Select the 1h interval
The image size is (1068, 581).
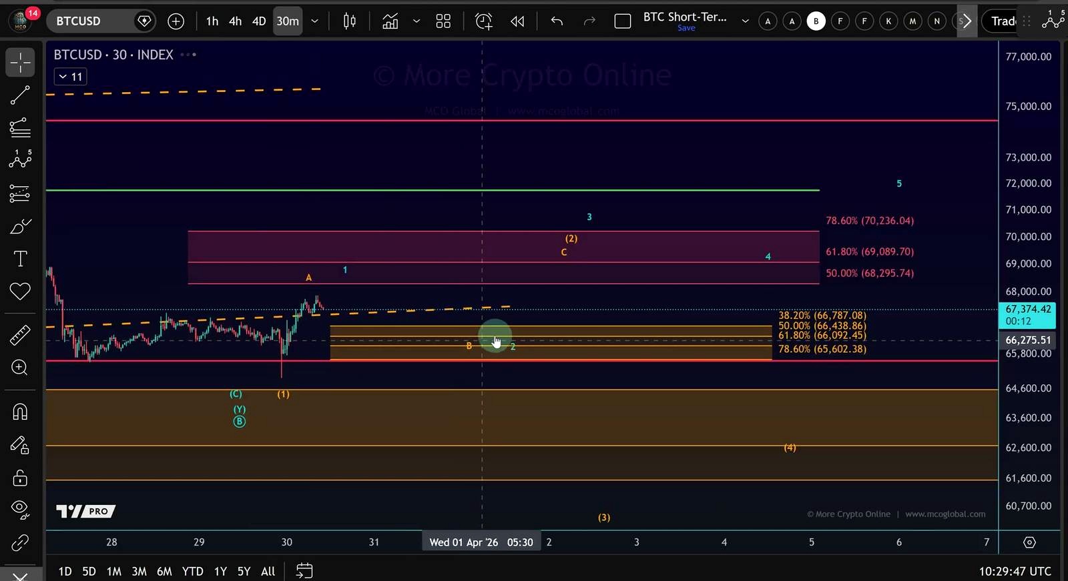point(212,21)
